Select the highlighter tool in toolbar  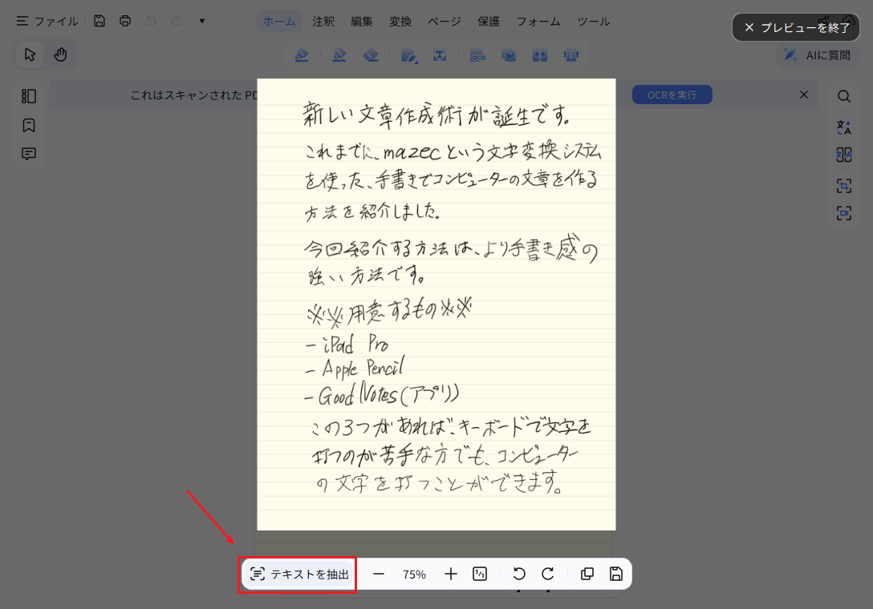coord(302,55)
